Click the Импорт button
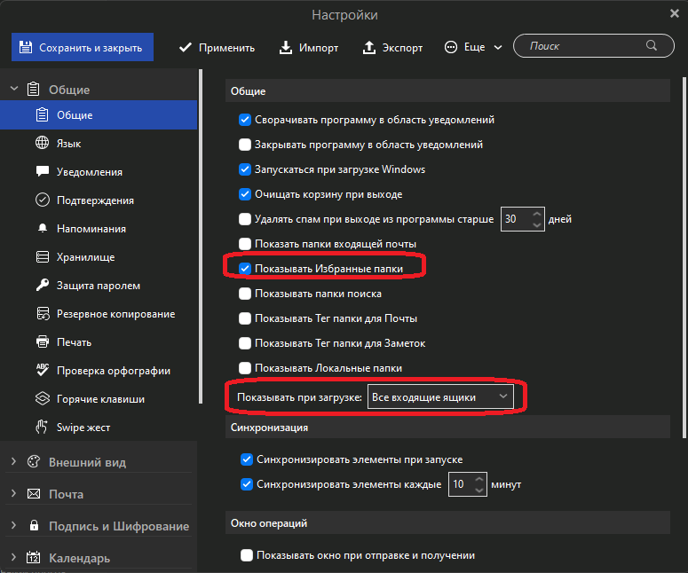 click(309, 47)
